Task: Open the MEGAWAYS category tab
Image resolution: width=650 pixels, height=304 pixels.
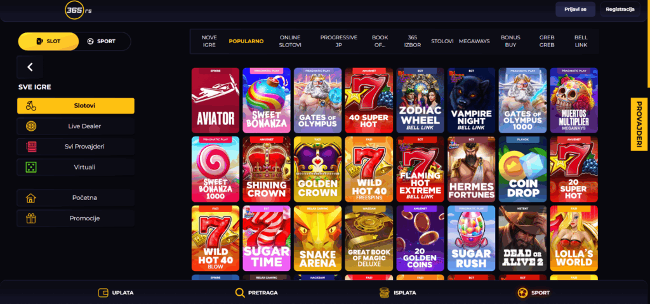Action: (x=474, y=41)
